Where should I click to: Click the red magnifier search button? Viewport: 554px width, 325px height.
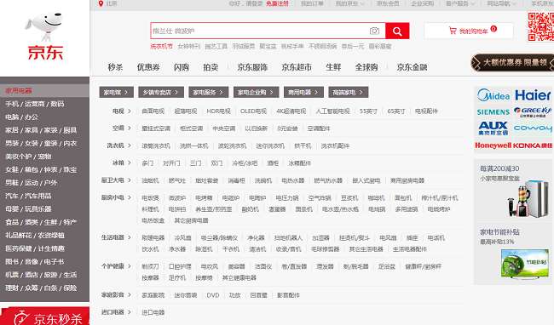tap(397, 31)
